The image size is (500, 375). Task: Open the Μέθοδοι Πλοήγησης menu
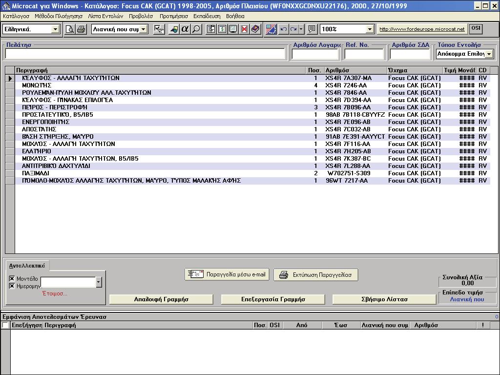coord(59,16)
